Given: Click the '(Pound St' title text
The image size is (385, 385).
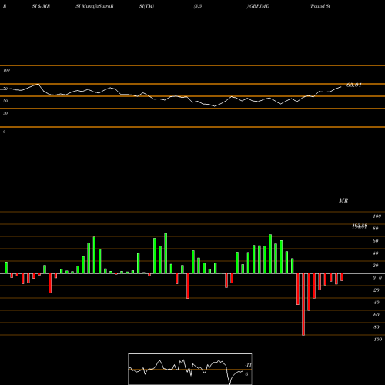Looking at the screenshot, I should coord(320,6).
